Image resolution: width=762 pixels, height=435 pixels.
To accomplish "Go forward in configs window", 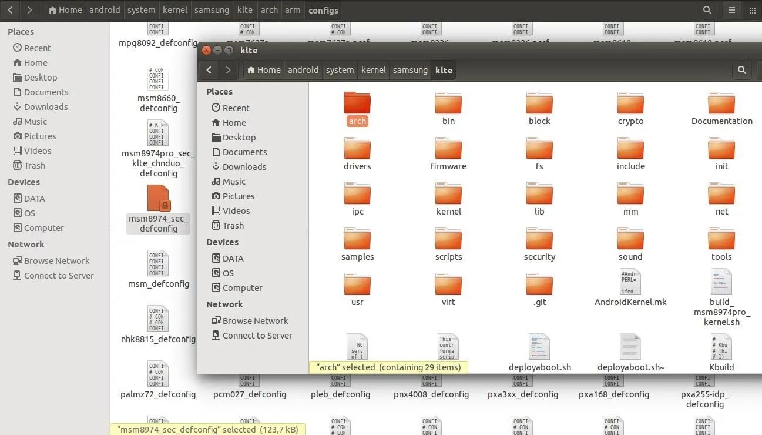I will [x=29, y=10].
